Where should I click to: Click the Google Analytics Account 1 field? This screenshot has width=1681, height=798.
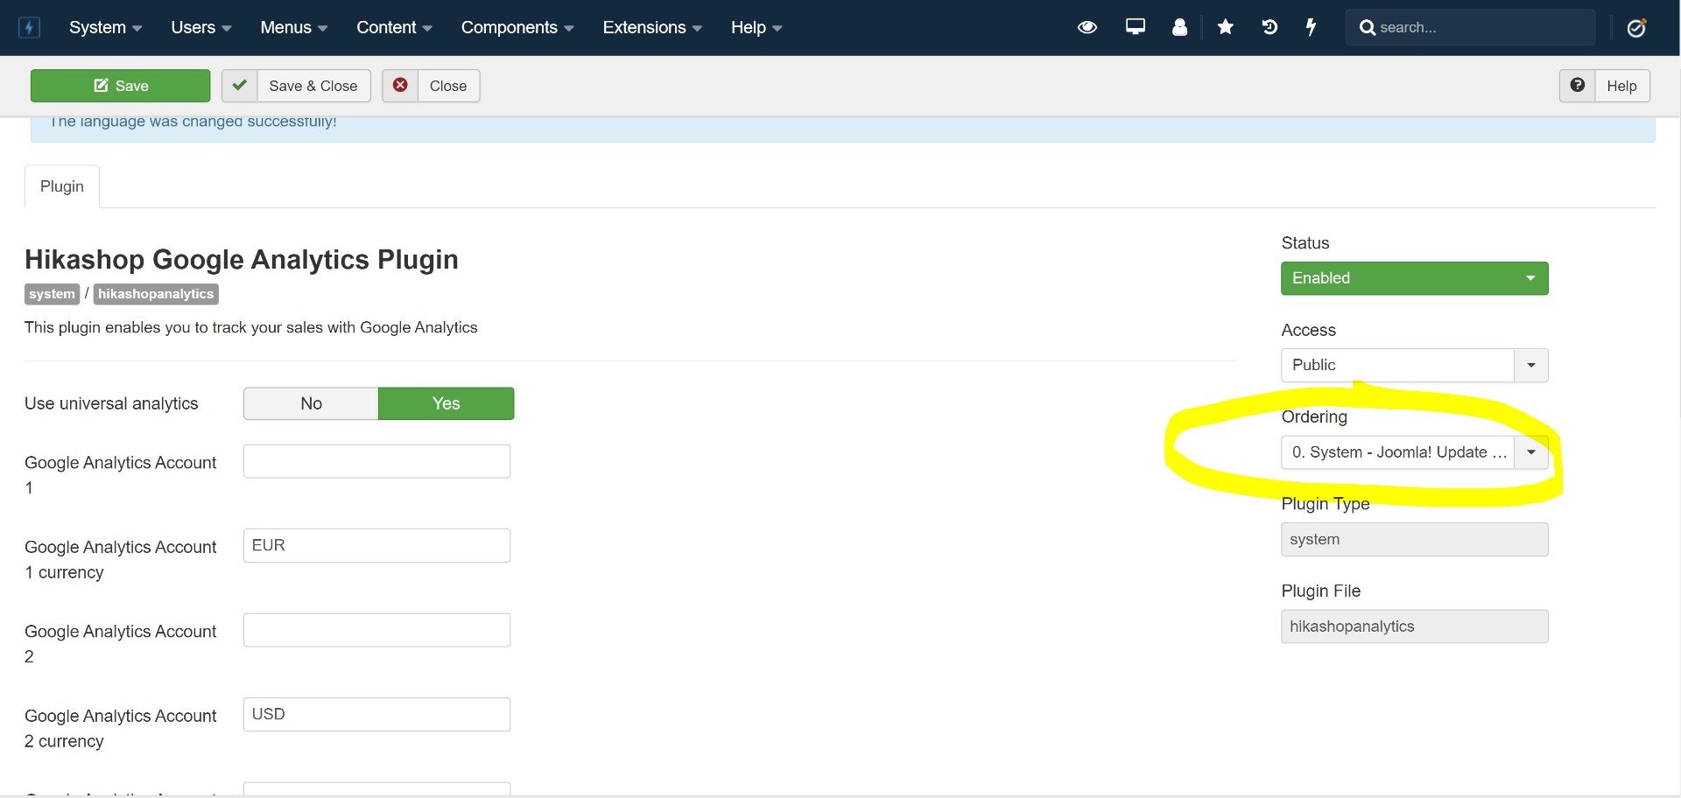(x=376, y=461)
